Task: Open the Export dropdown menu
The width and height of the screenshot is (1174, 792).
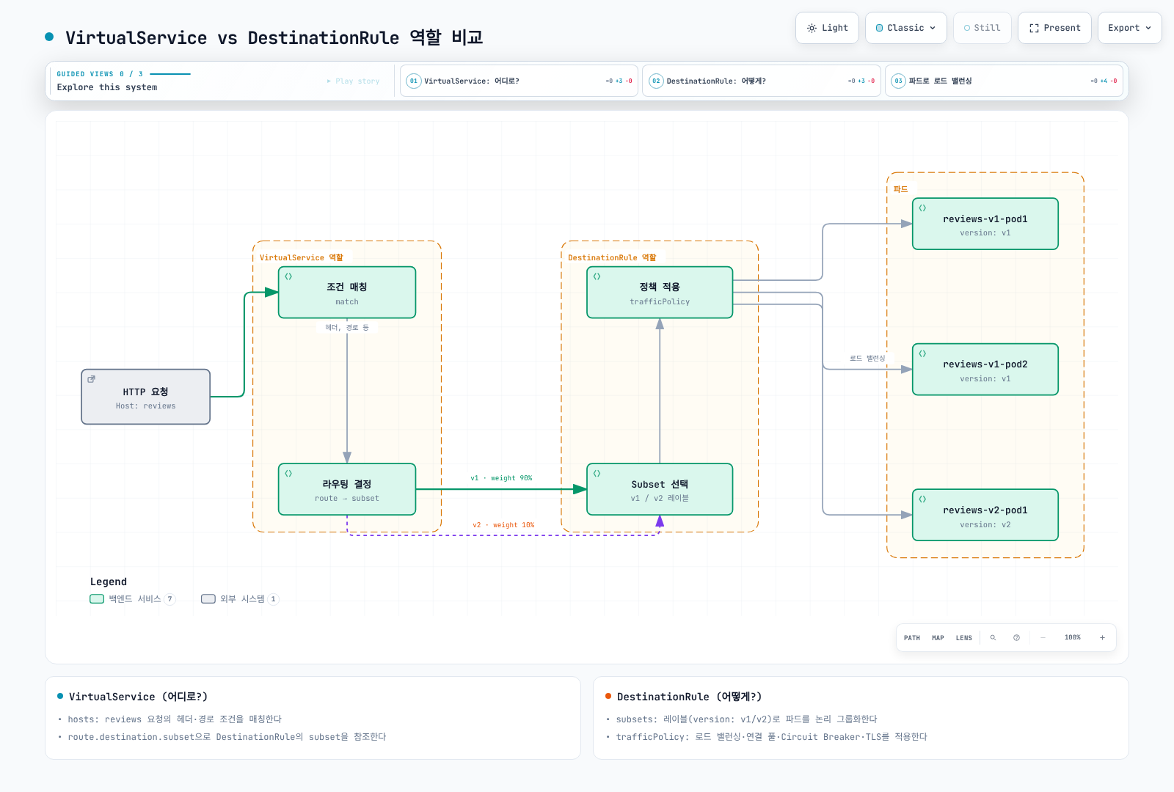Action: click(x=1129, y=28)
